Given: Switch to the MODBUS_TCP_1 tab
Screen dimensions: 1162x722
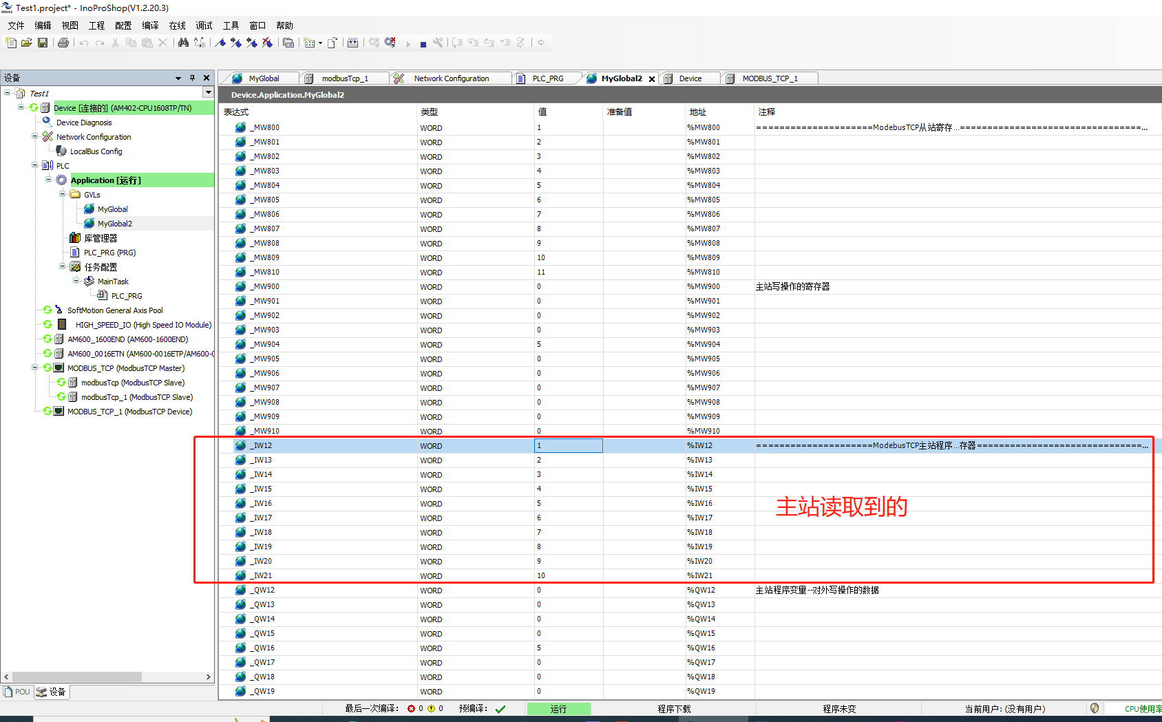Looking at the screenshot, I should pyautogui.click(x=770, y=78).
